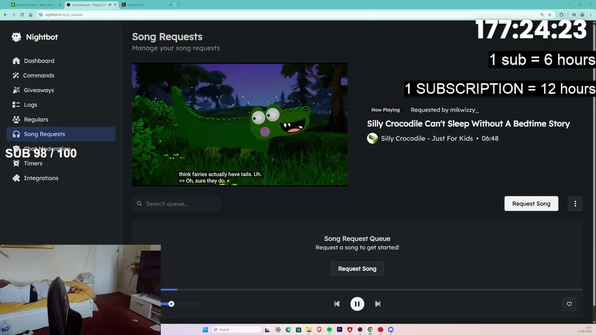The width and height of the screenshot is (596, 335).
Task: Close the Song Requests browser tab
Action: (x=115, y=5)
